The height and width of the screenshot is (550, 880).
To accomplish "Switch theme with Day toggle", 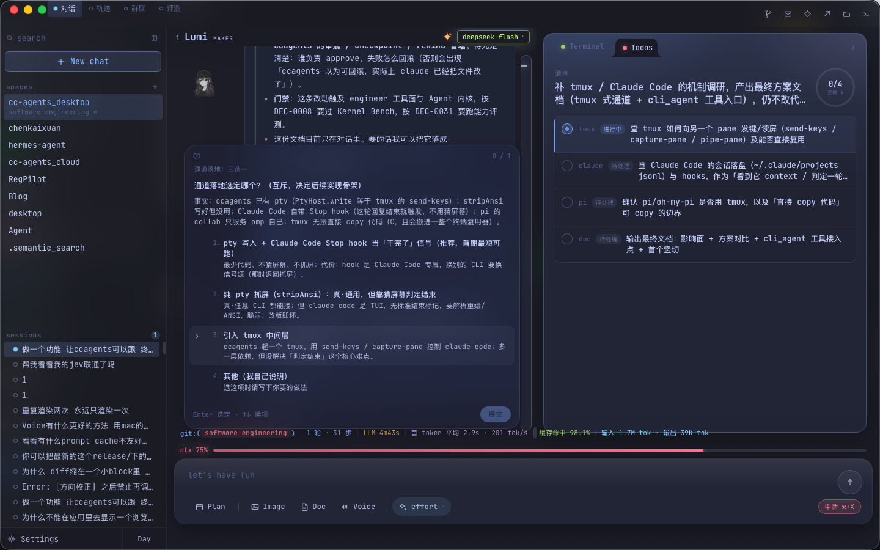I will point(144,539).
